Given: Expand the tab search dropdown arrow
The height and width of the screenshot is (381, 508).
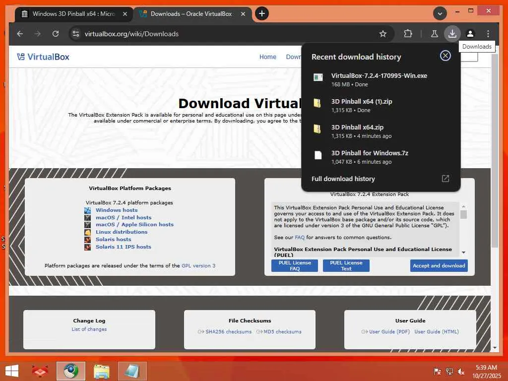Looking at the screenshot, I should (440, 13).
